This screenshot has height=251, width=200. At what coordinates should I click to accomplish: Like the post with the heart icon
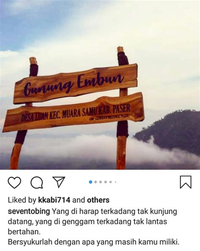(x=14, y=182)
